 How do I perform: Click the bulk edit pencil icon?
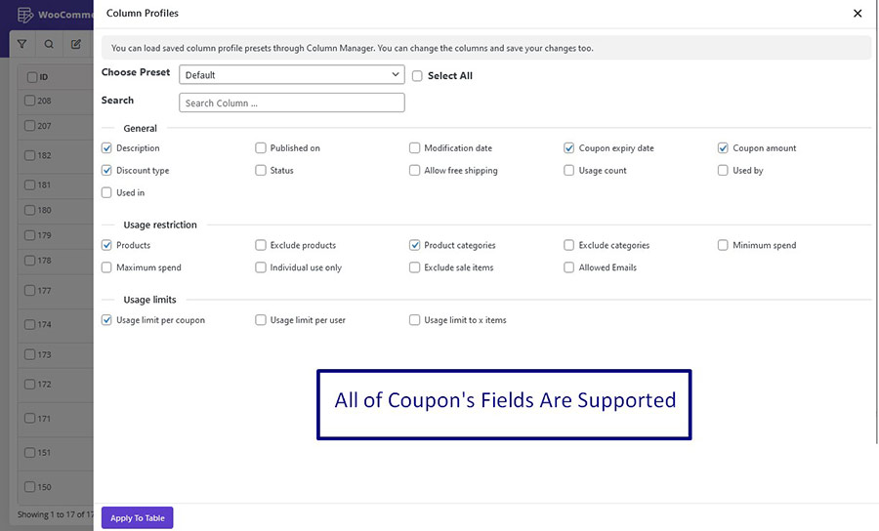(75, 44)
